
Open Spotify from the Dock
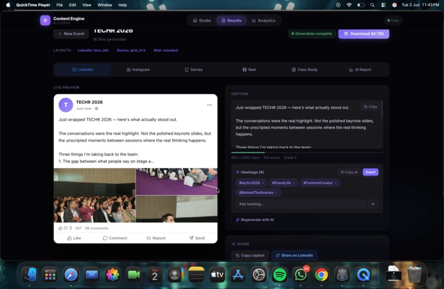pos(279,275)
